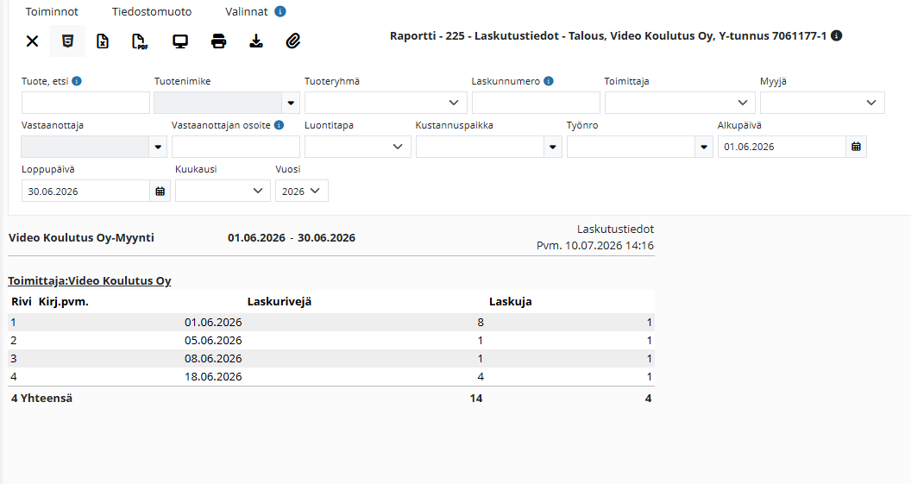911x484 pixels.
Task: Export the report to Excel file icon
Action: click(x=103, y=41)
